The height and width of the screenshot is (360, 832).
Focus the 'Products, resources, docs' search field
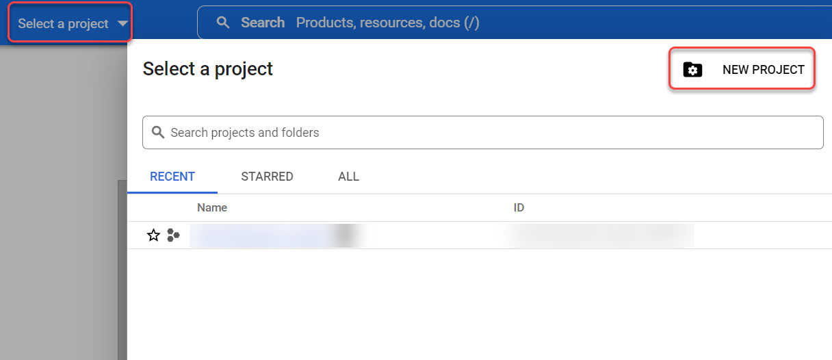coord(387,23)
